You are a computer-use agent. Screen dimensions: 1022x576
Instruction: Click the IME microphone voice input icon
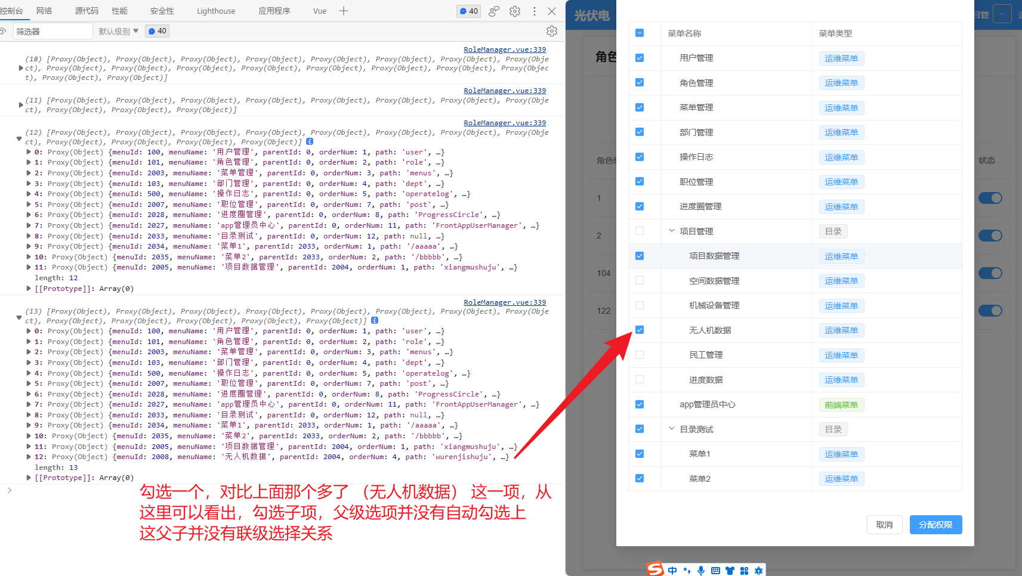coord(701,571)
